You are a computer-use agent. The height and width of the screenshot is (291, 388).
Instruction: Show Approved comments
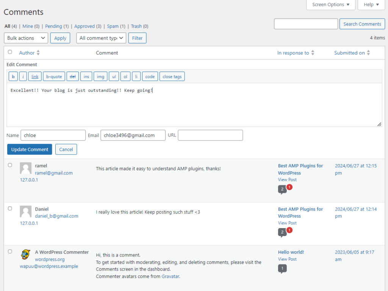[84, 26]
